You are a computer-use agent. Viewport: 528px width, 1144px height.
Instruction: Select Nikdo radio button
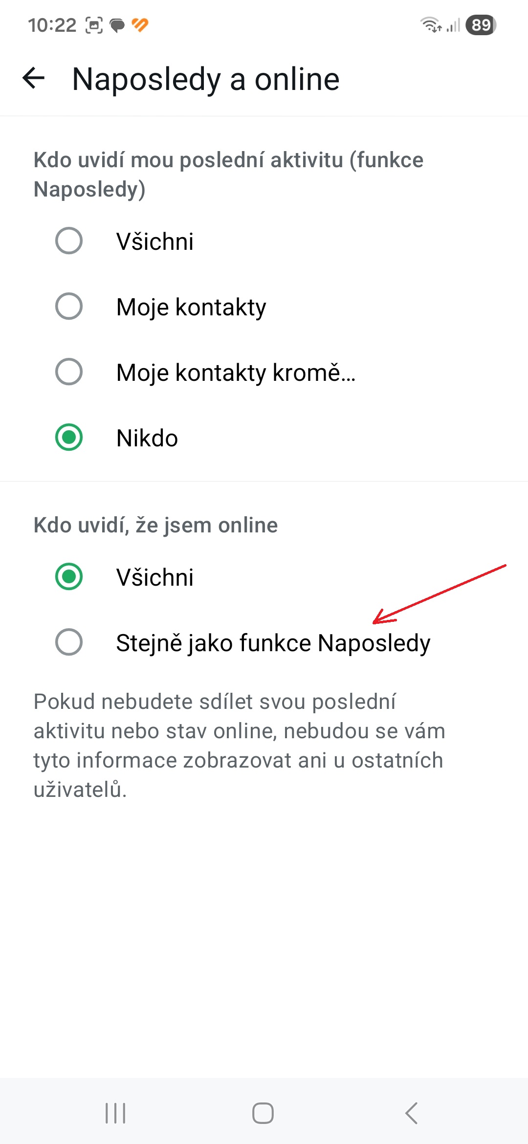coord(69,438)
